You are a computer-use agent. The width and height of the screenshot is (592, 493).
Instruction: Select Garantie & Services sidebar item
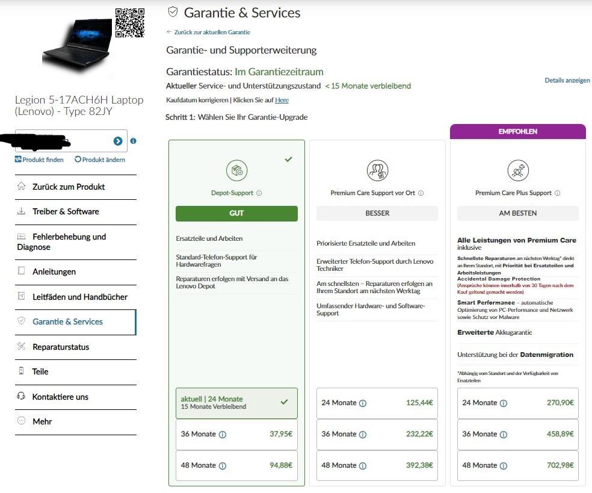(x=76, y=322)
